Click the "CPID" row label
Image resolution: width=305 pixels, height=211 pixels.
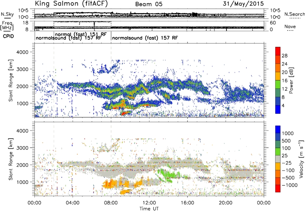pyautogui.click(x=8, y=36)
